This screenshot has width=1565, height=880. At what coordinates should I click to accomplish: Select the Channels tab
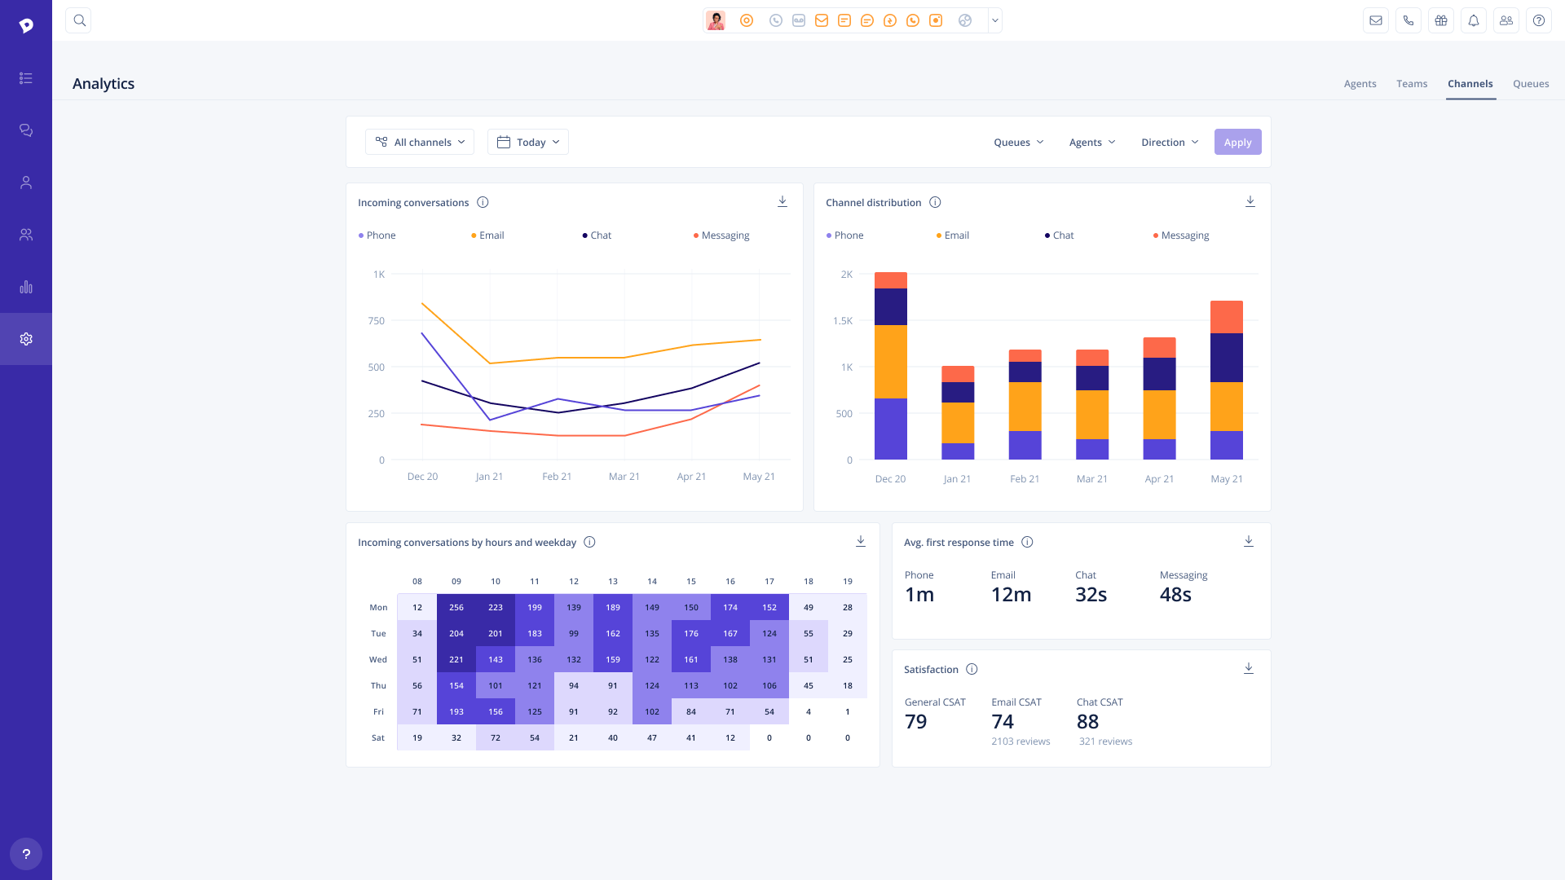[x=1470, y=84]
